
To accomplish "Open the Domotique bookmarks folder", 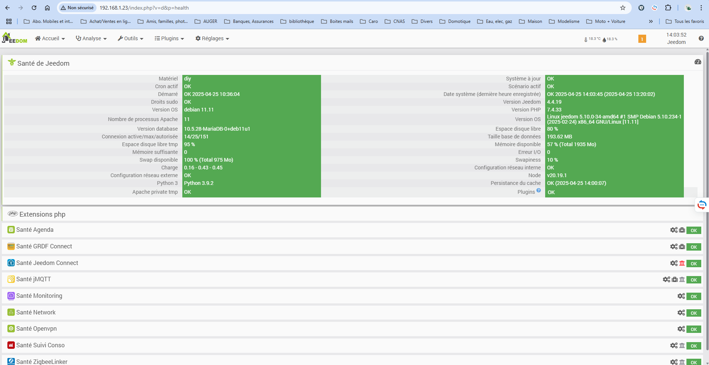I will point(455,21).
